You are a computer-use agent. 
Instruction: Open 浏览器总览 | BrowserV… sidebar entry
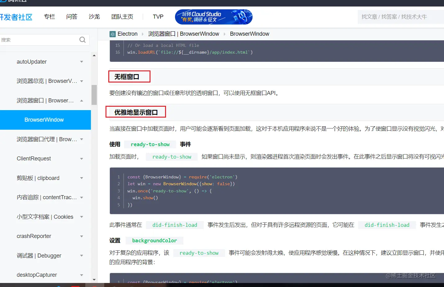47,81
